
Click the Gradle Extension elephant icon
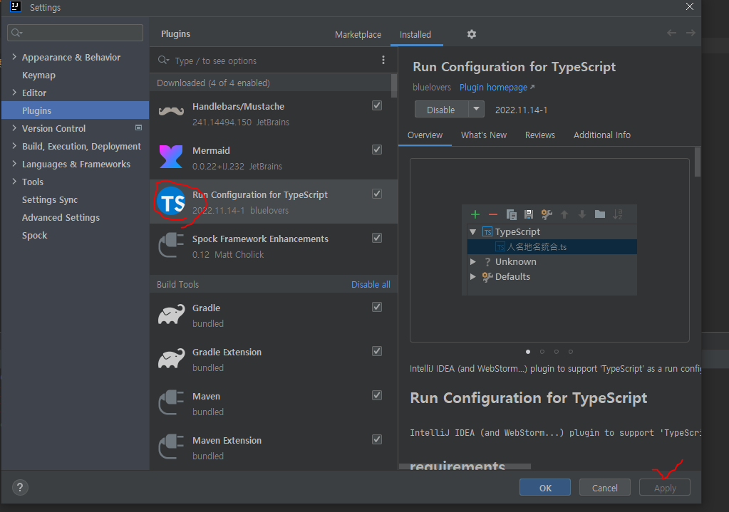(171, 359)
